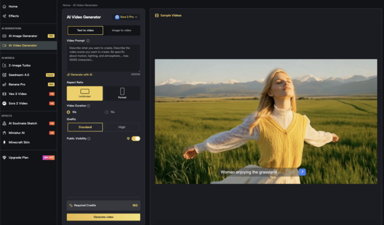Viewport: 384px width, 225px height.
Task: Click the Upgrade Plan diamond icon
Action: tap(4, 158)
